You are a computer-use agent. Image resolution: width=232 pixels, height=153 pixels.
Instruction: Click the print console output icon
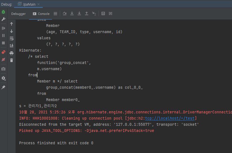tap(12, 53)
